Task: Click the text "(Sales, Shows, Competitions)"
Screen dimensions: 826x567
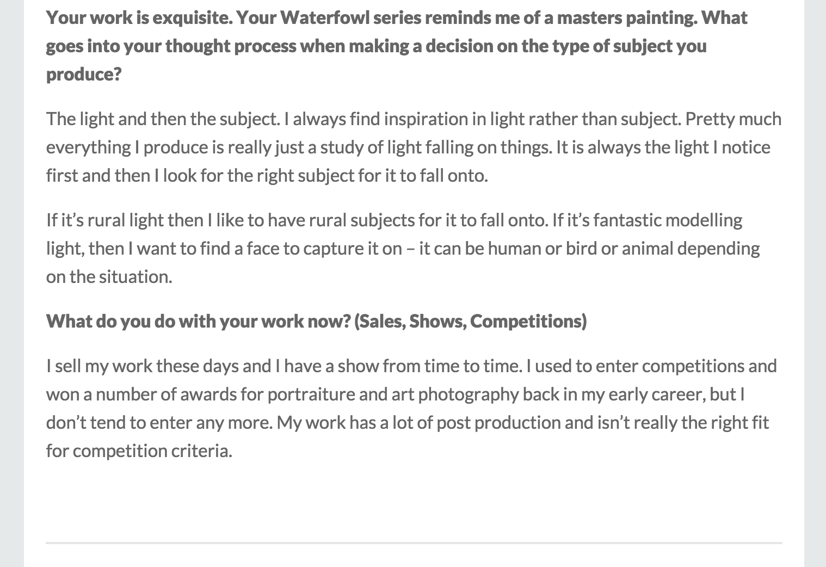Action: pos(471,321)
